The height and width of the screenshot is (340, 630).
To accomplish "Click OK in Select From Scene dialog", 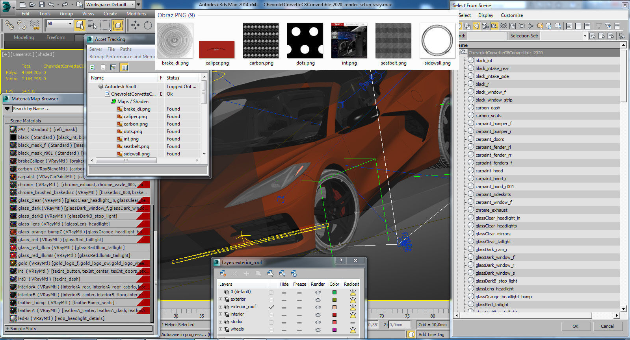I will tap(576, 326).
